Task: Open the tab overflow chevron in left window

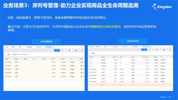Action: (55, 47)
